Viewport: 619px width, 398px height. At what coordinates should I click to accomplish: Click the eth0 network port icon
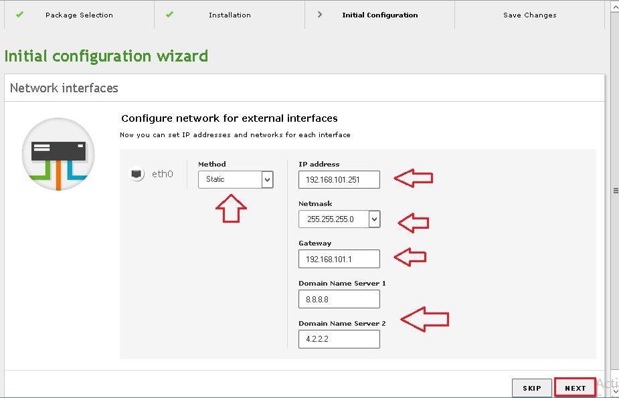[x=137, y=174]
